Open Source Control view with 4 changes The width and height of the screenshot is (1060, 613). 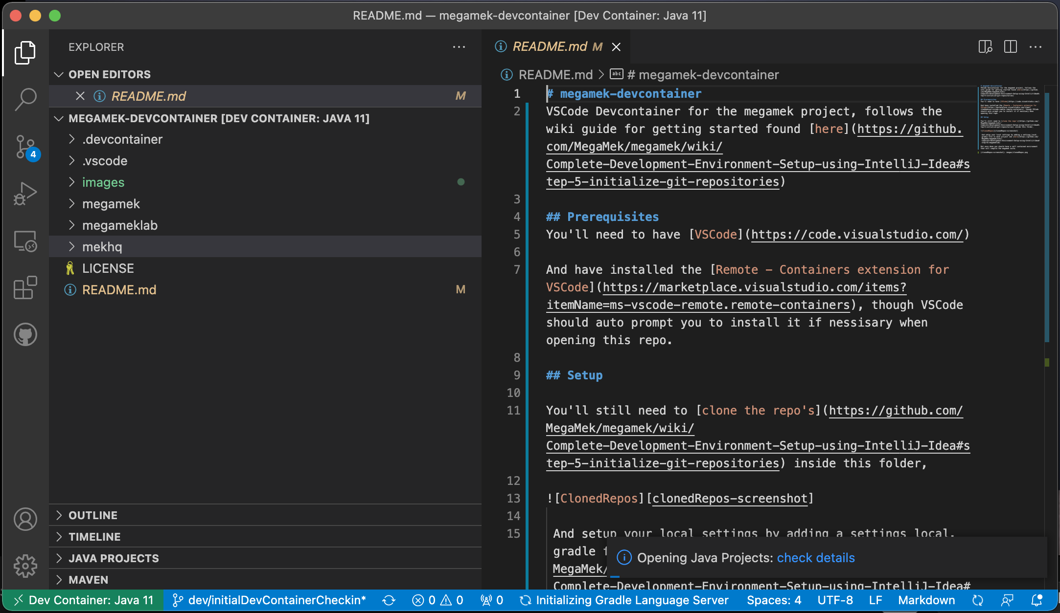click(x=25, y=147)
